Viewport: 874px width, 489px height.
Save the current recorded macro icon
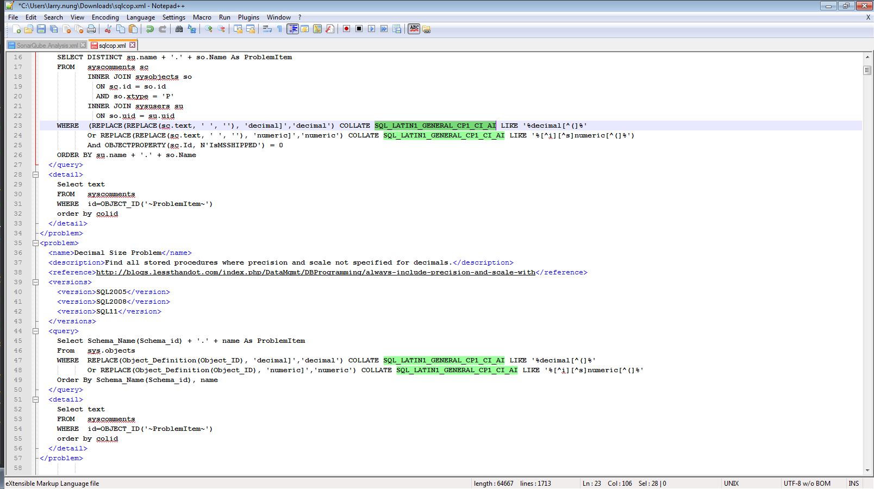pos(397,29)
